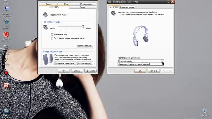Click the mixer volume slider thumb
This screenshot has height=119, width=212.
tap(83, 27)
